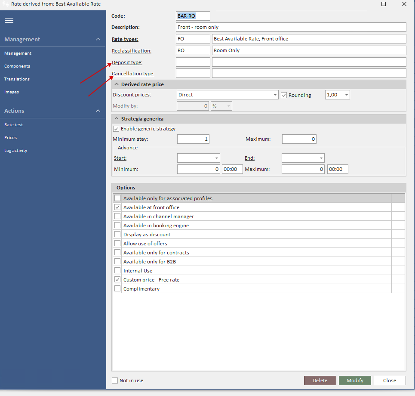Check the Not in use checkbox
Screen dimensions: 415x396
point(115,381)
